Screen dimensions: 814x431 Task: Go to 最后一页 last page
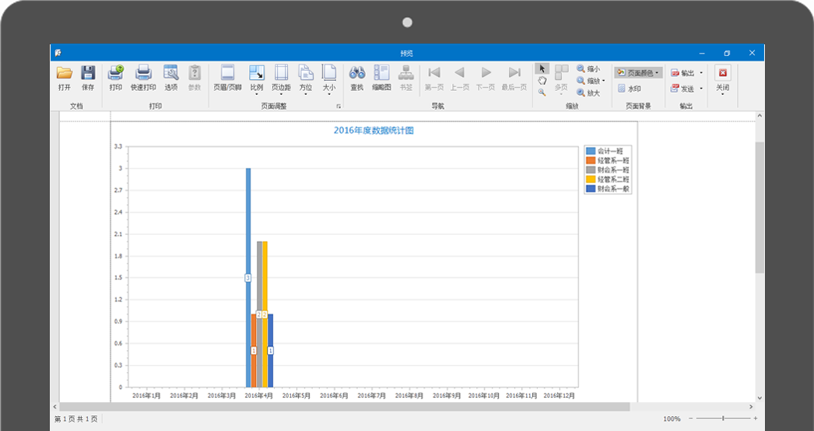pyautogui.click(x=514, y=78)
